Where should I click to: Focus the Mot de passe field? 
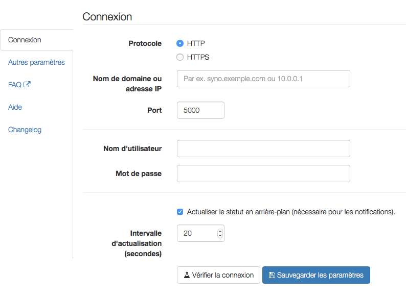(263, 173)
